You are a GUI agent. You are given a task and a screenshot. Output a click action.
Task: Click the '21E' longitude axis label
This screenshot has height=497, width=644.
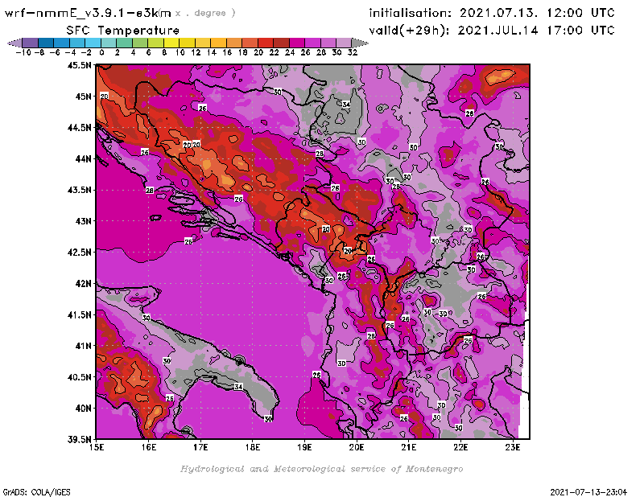pyautogui.click(x=409, y=447)
